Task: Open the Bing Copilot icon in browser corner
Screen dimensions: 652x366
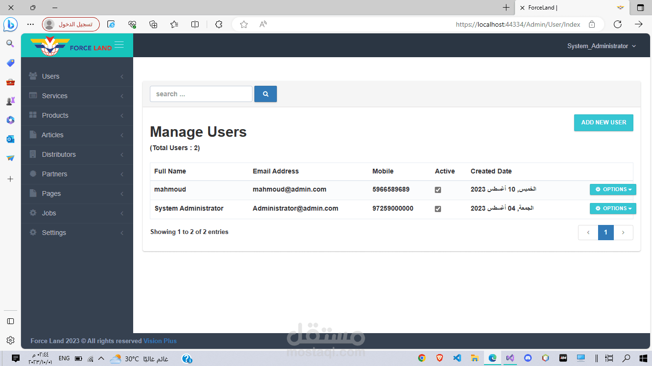Action: pos(10,24)
